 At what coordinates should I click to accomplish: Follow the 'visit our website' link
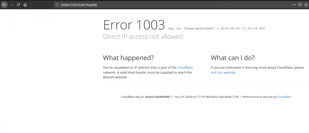pyautogui.click(x=223, y=73)
